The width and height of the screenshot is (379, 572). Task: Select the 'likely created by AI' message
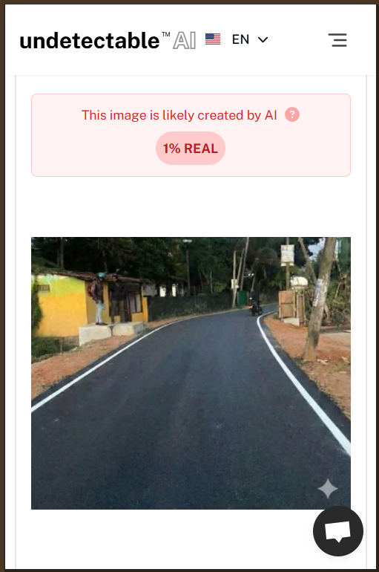[179, 115]
